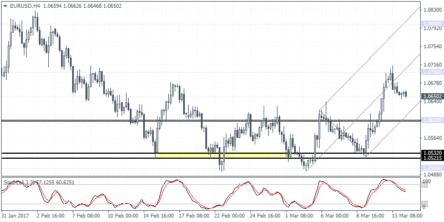Viewport: 444px width, 222px height.
Task: Click the 1.05000 level label
Action: (x=431, y=168)
